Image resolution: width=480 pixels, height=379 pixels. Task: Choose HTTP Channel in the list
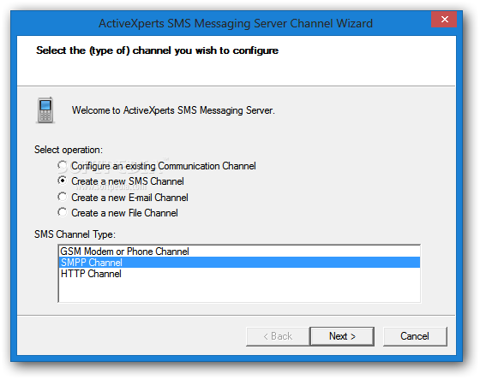(x=239, y=274)
